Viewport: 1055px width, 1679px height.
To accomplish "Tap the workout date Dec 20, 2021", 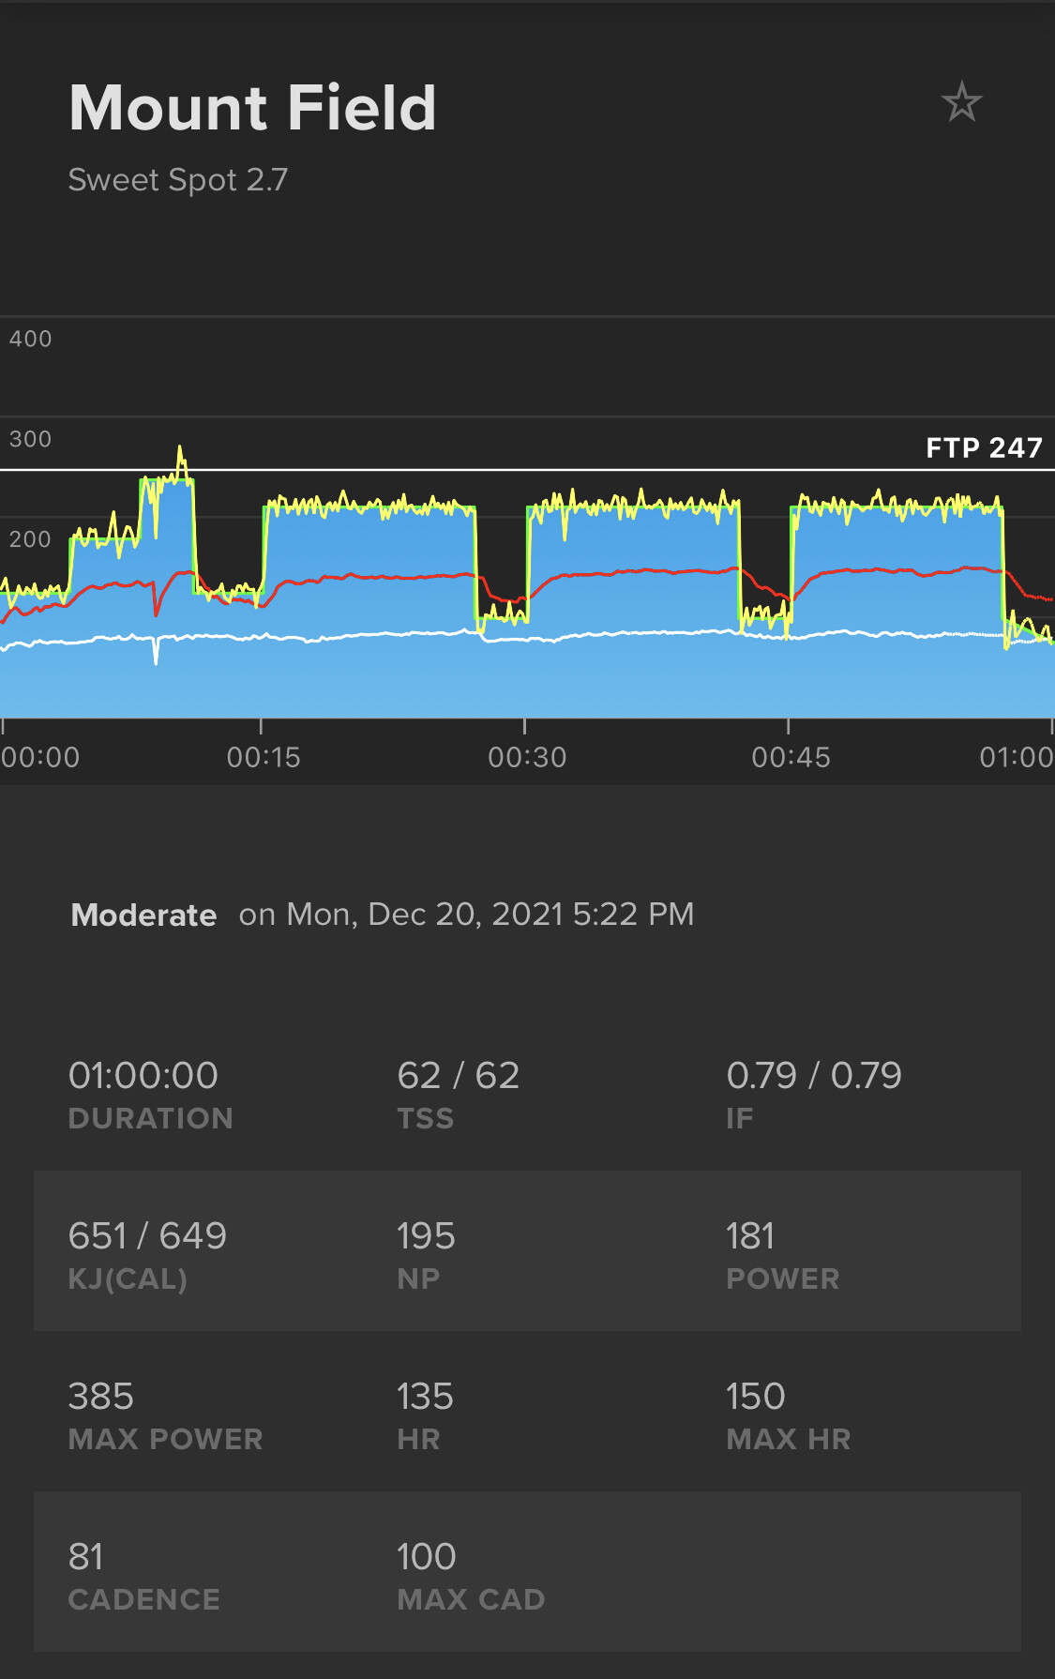I will [x=466, y=914].
